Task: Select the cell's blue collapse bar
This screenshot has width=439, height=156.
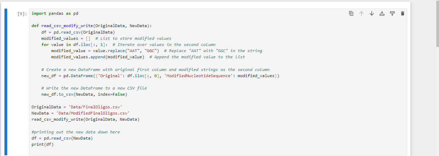Action: pyautogui.click(x=5, y=82)
